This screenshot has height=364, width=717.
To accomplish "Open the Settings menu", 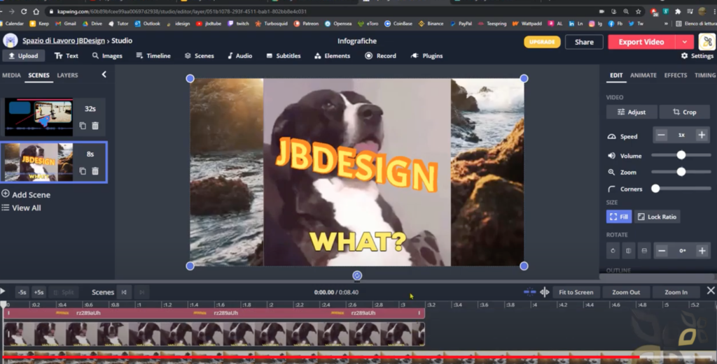I will click(697, 56).
